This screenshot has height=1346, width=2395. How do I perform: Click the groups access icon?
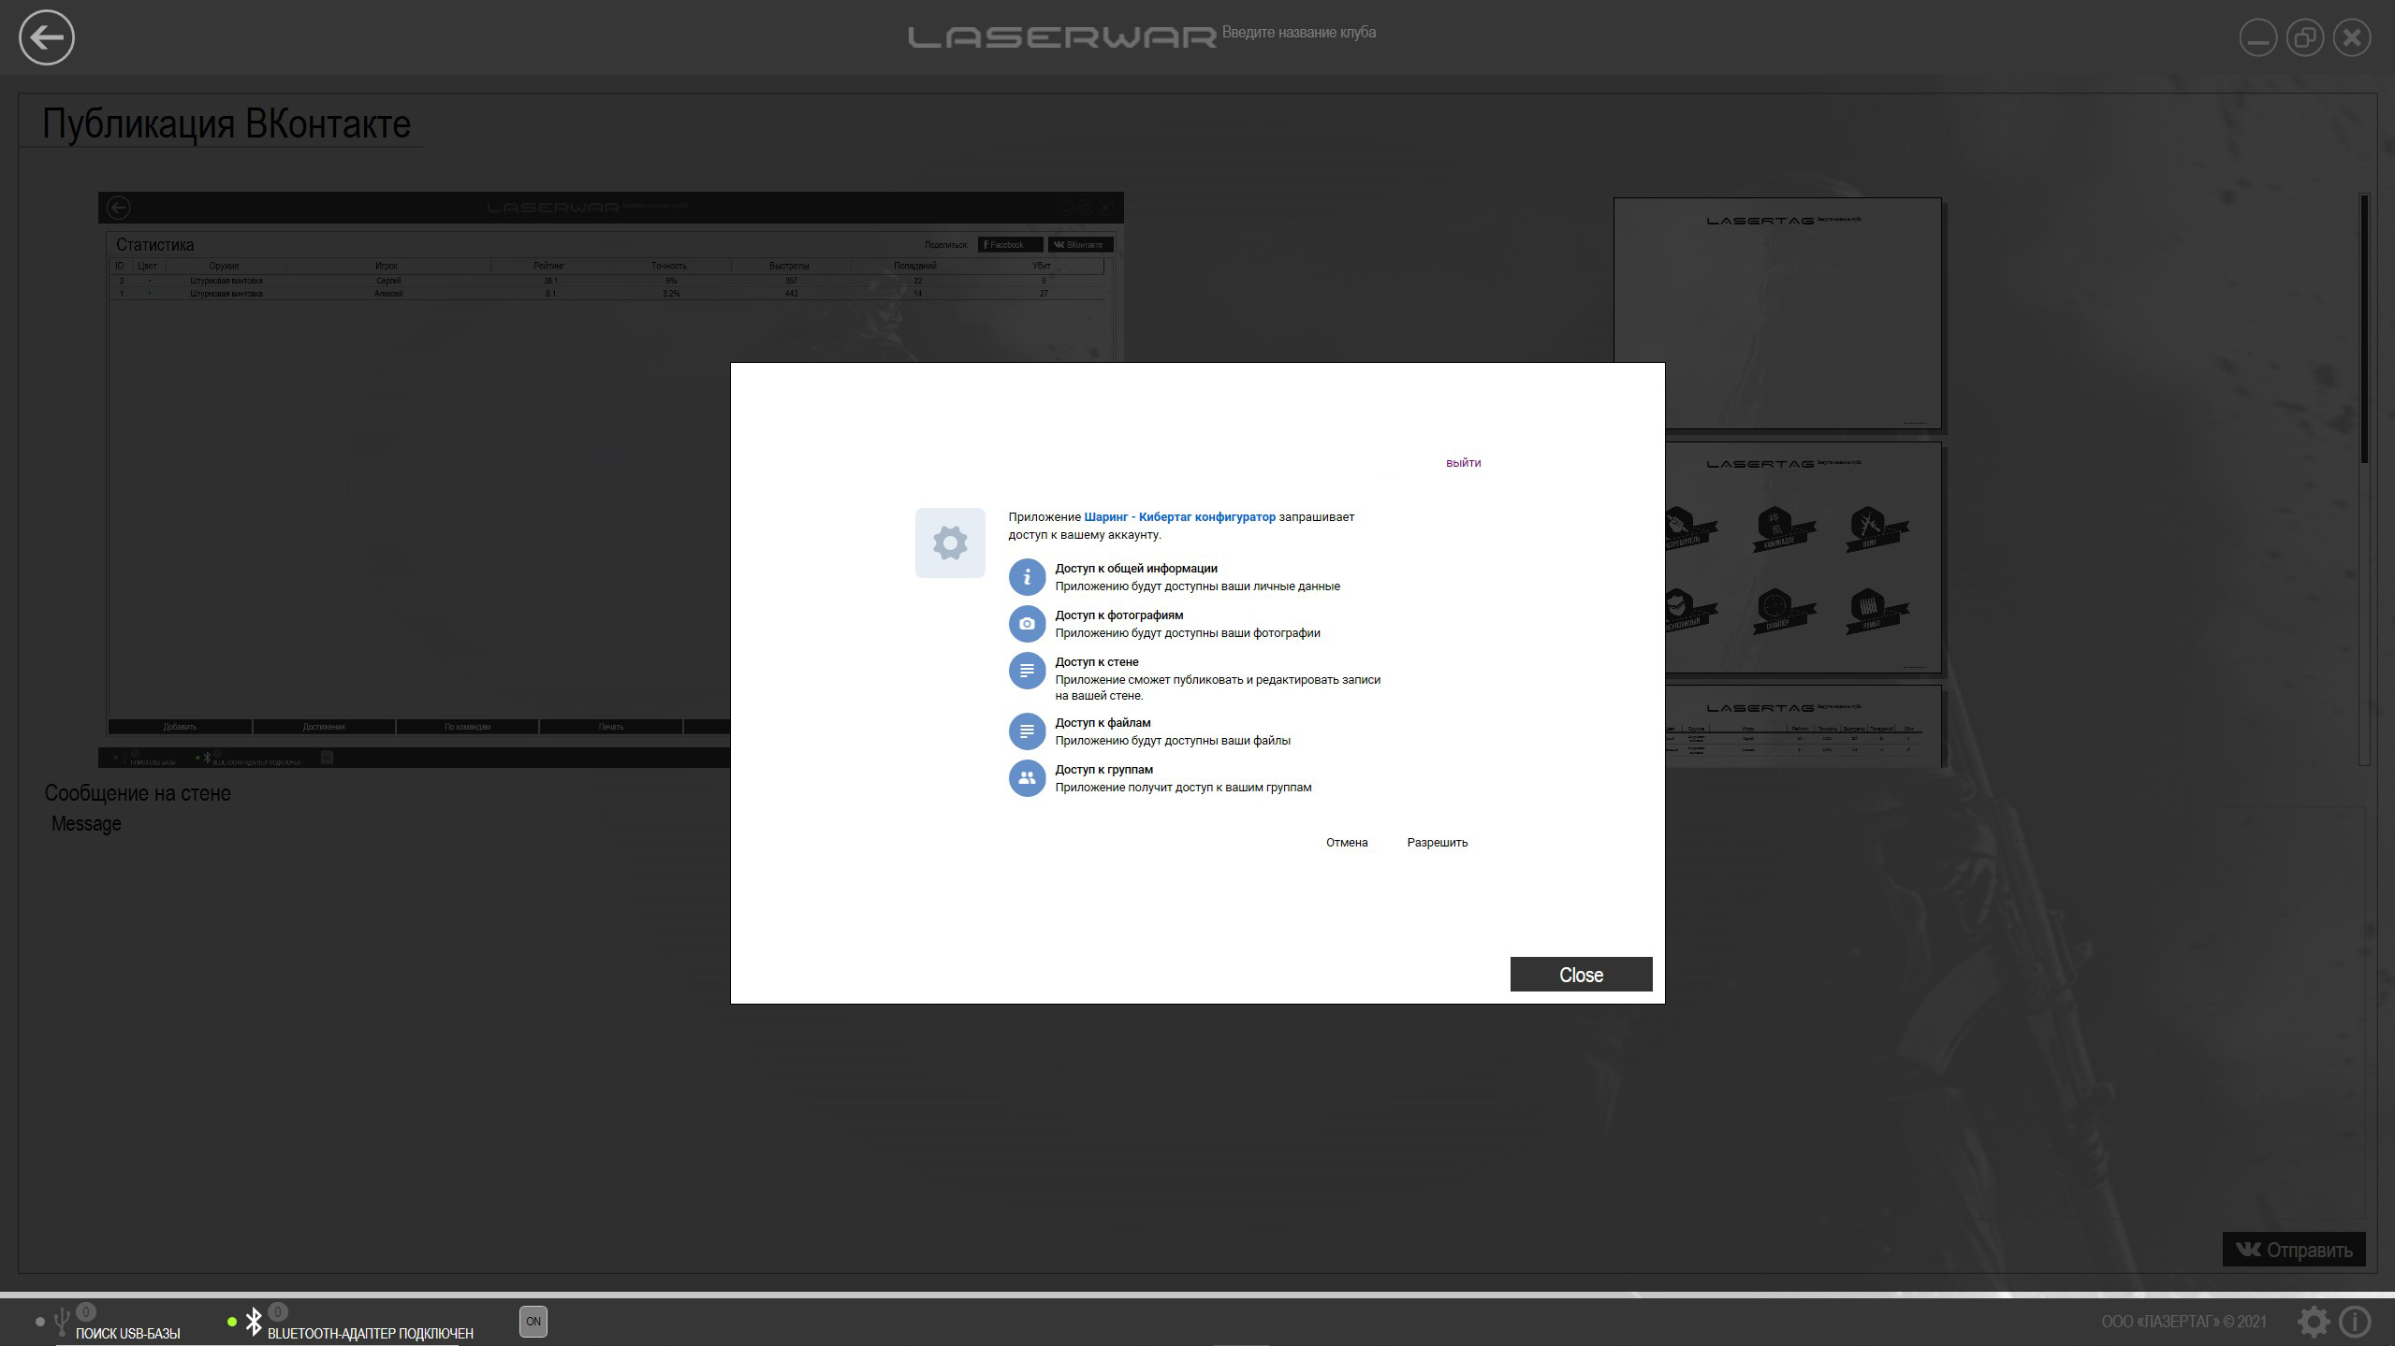(x=1026, y=778)
